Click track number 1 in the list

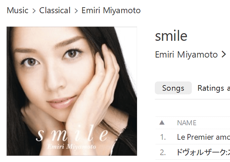[163, 137]
